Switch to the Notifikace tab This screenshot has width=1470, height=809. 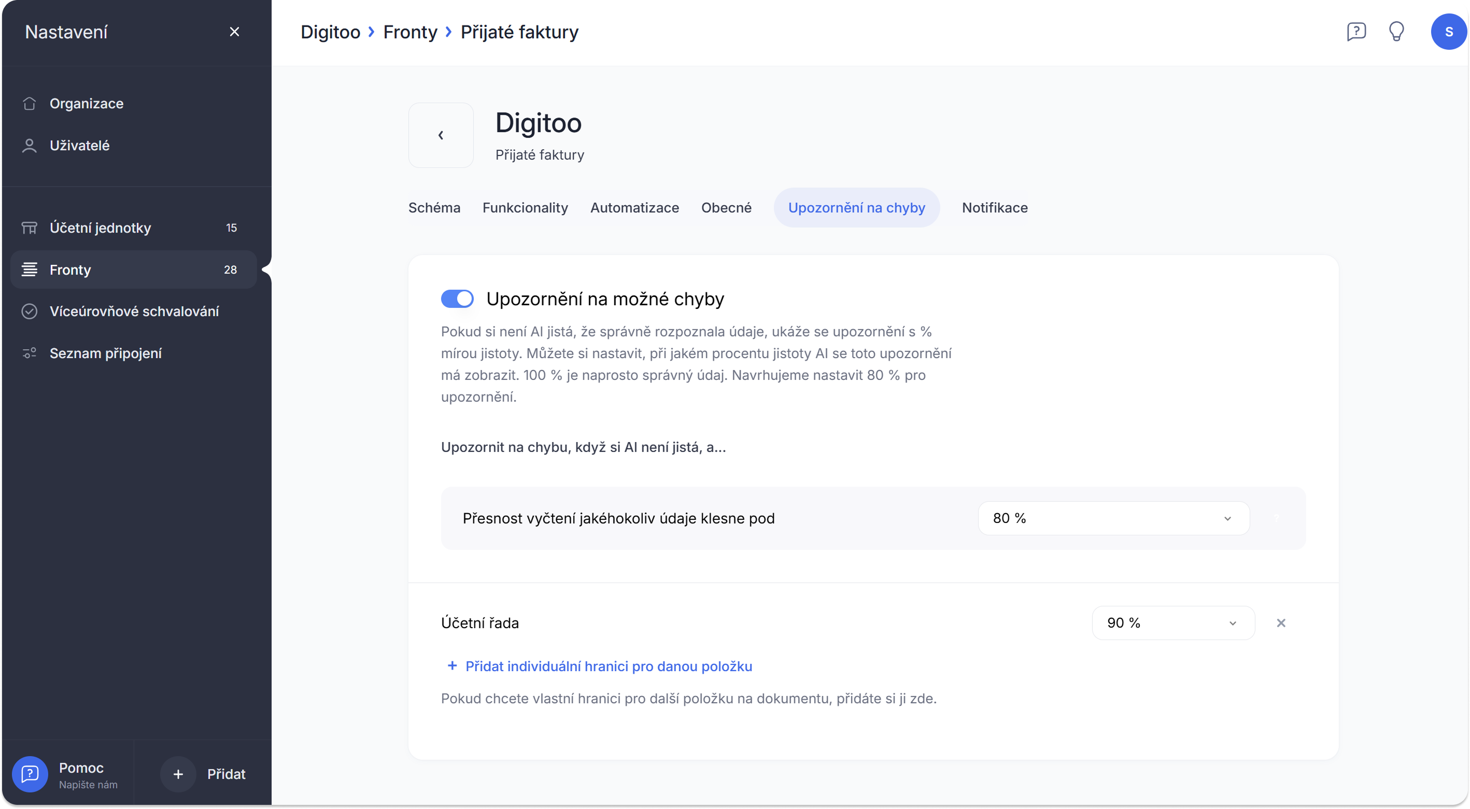tap(994, 208)
